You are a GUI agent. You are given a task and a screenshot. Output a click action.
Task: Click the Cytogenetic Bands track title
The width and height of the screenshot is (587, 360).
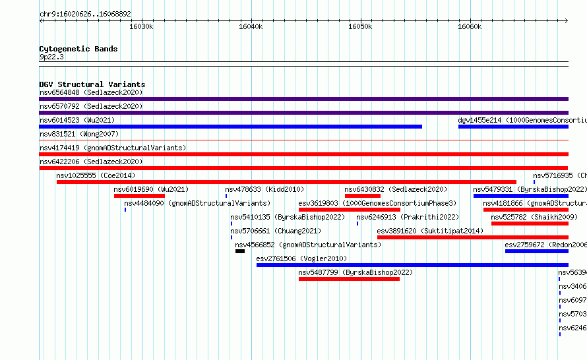tap(78, 49)
